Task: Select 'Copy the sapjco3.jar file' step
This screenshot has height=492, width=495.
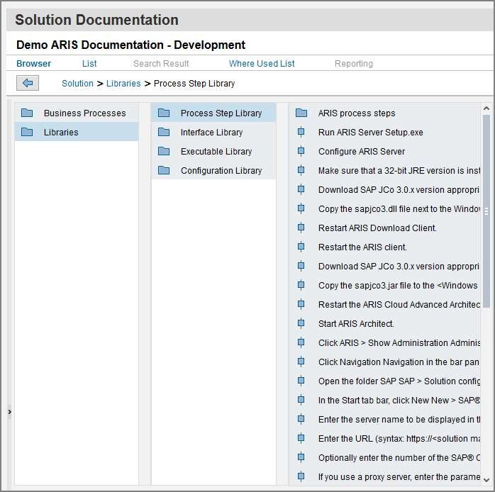Action: pyautogui.click(x=385, y=285)
